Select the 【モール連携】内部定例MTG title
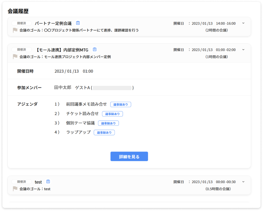Viewport: 263px width, 211px height. coord(62,50)
